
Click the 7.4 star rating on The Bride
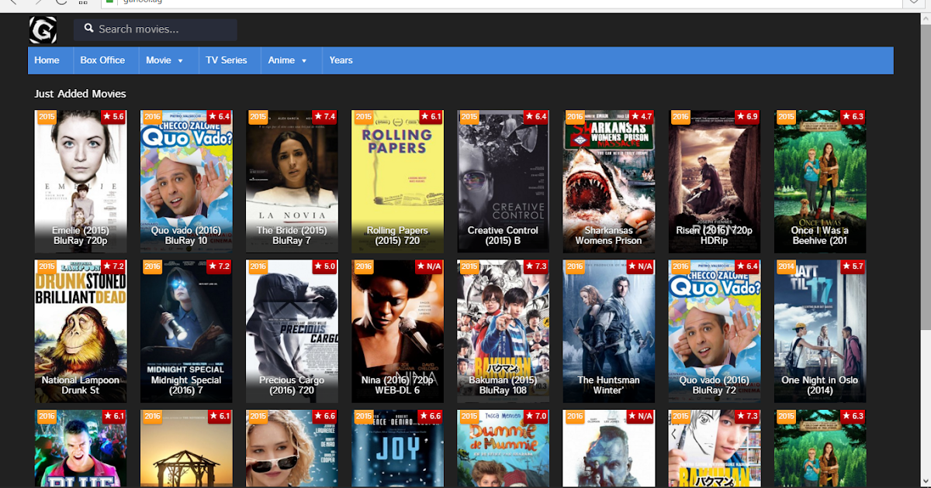tap(324, 117)
